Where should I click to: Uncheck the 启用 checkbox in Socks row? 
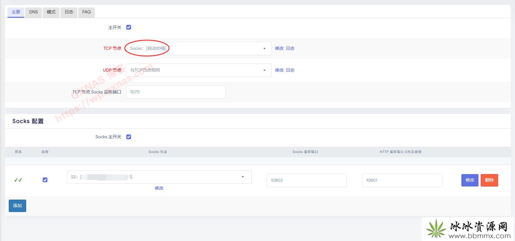tap(45, 180)
